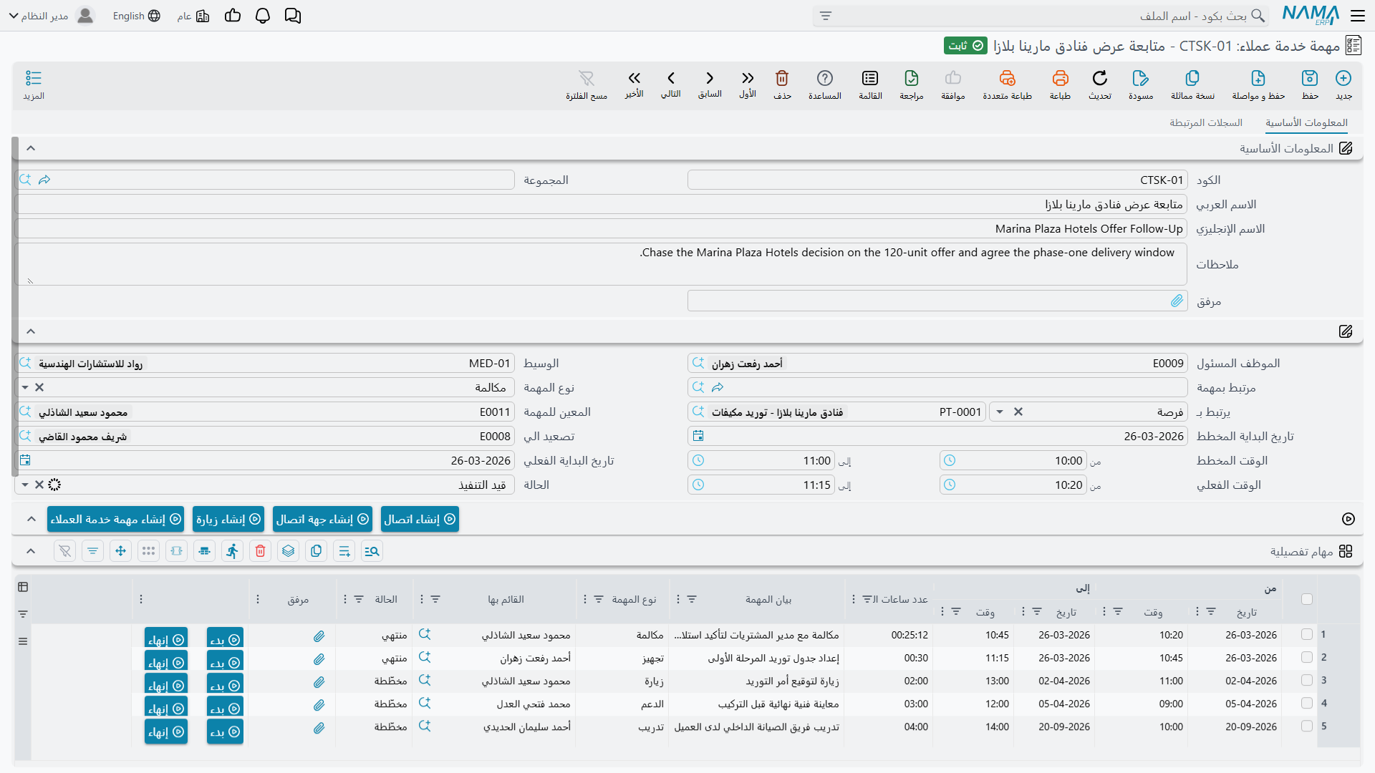Open the notifications bell icon
Image resolution: width=1375 pixels, height=773 pixels.
[263, 16]
